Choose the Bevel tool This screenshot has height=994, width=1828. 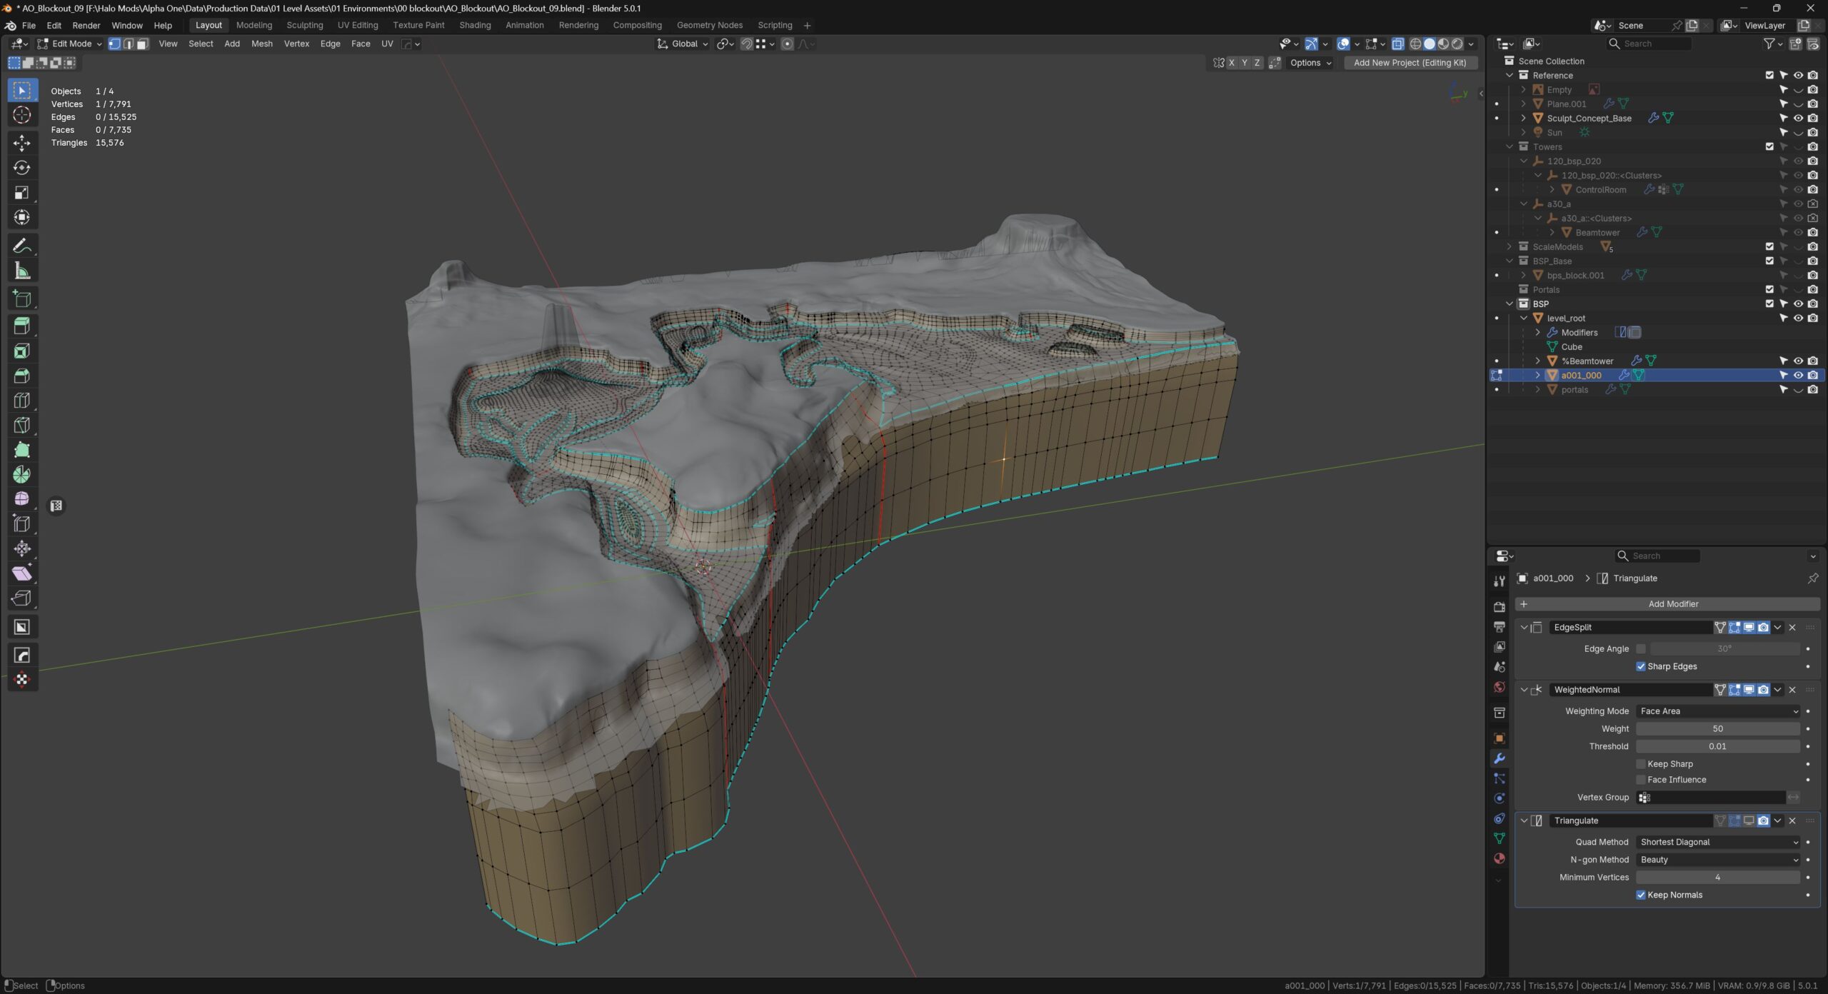[21, 376]
